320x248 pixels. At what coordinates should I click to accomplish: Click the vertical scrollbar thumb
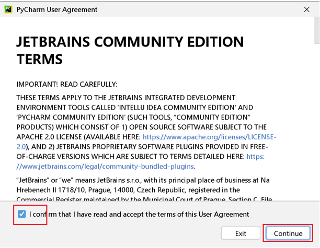(x=316, y=31)
